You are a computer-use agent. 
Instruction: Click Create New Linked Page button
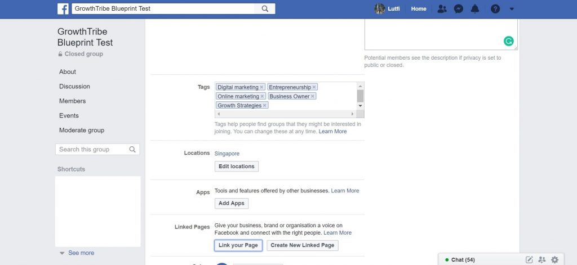coord(303,245)
